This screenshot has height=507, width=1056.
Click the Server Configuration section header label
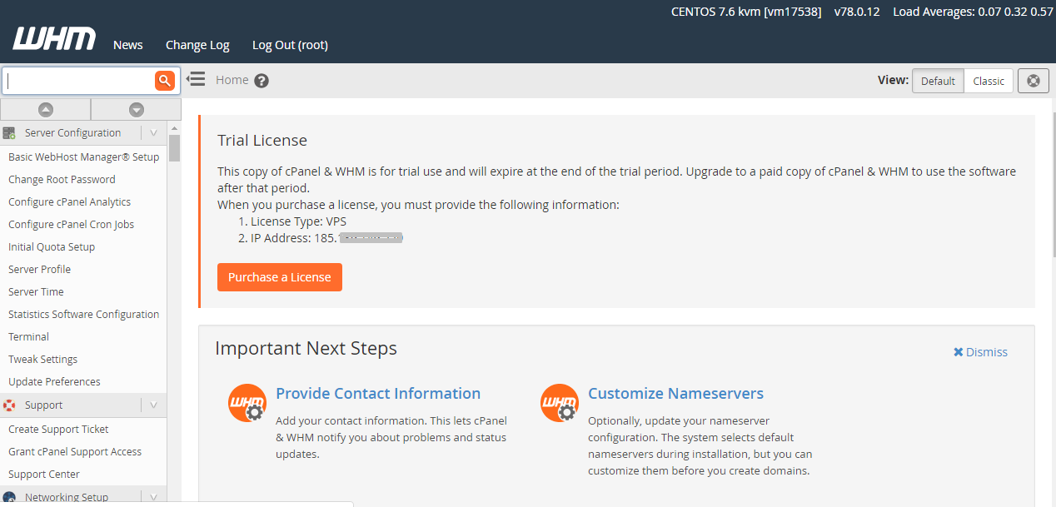72,132
